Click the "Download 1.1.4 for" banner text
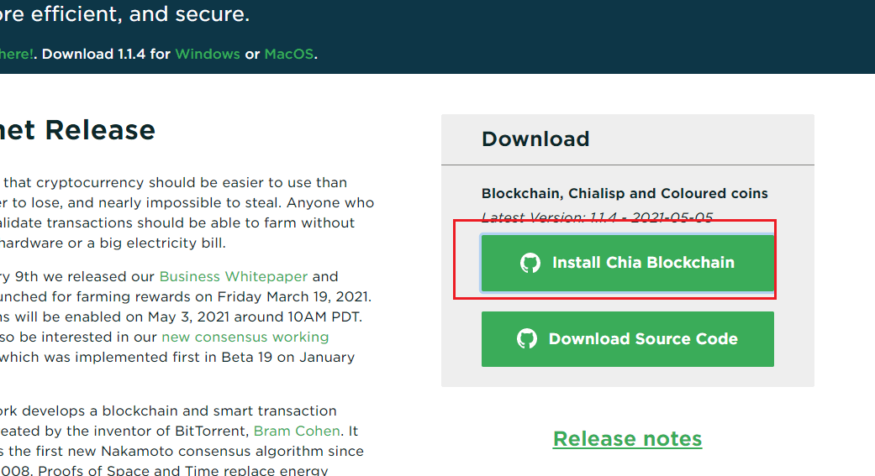The height and width of the screenshot is (476, 875). (x=106, y=54)
